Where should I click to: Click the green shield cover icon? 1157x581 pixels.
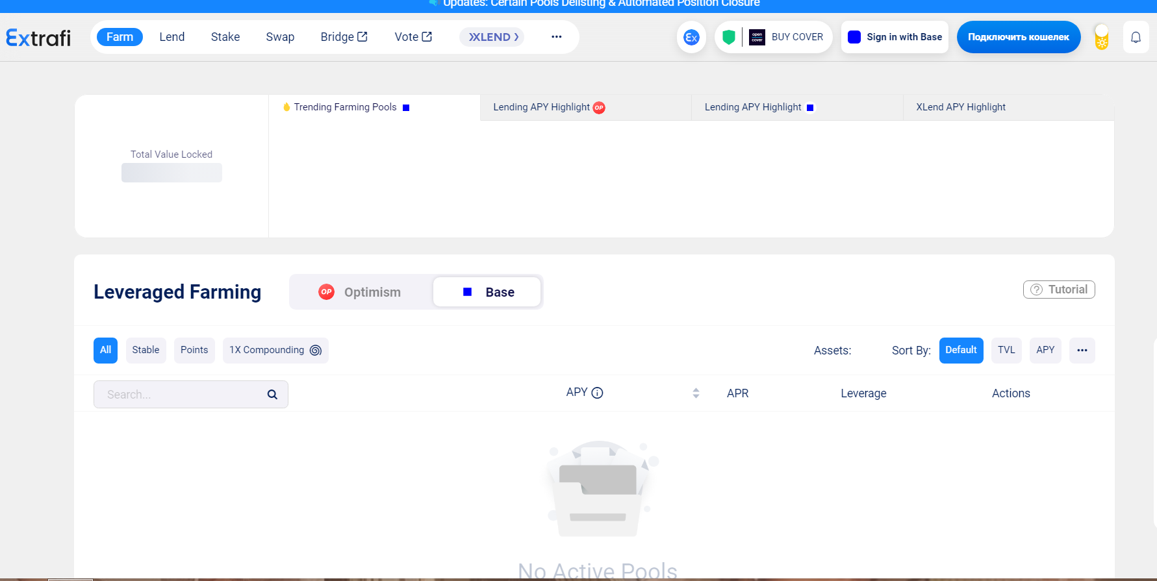729,38
